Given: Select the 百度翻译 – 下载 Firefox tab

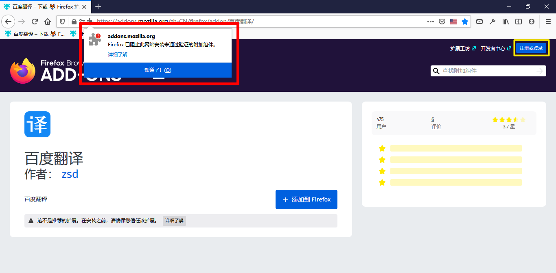Looking at the screenshot, I should tap(46, 6).
